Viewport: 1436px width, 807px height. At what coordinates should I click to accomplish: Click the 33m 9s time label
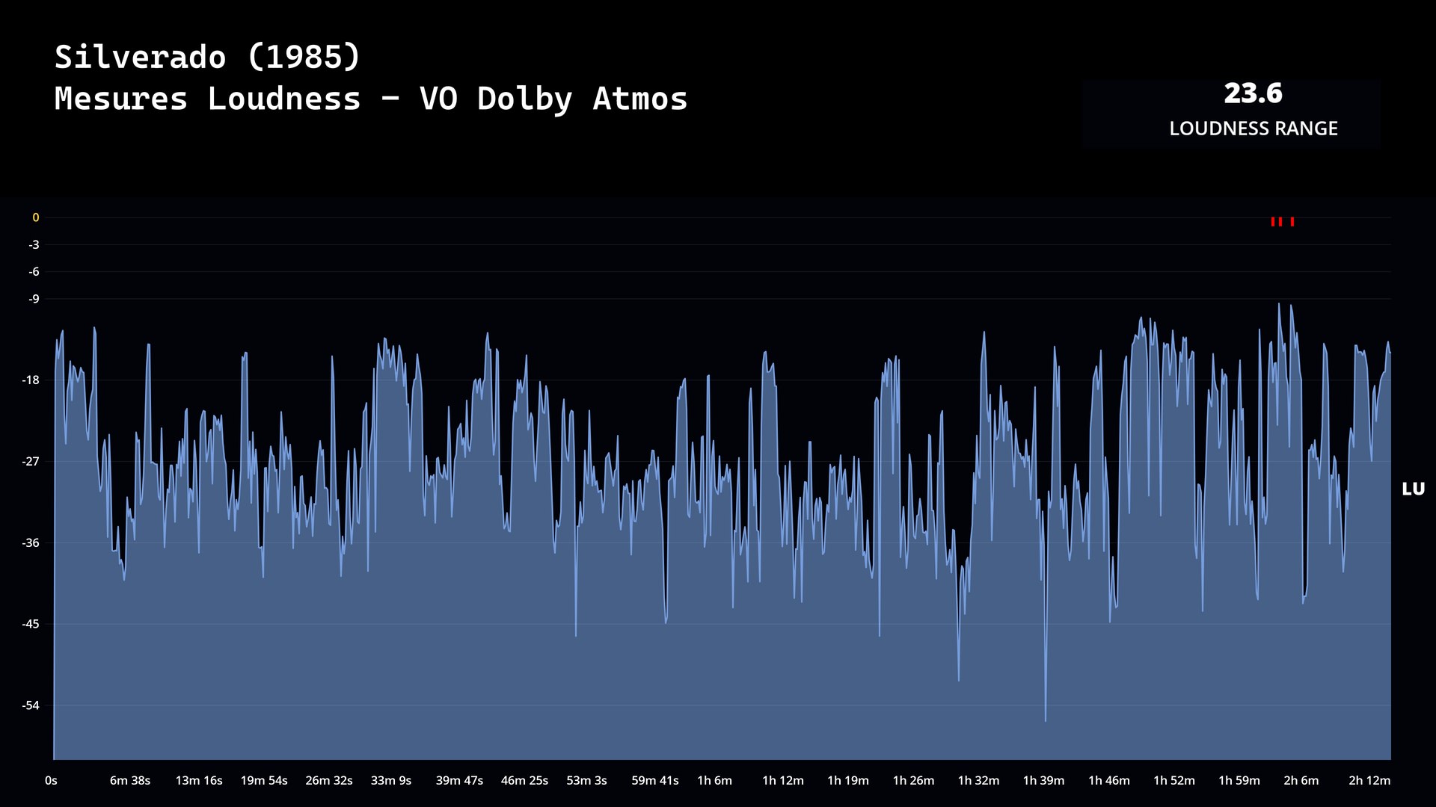click(x=391, y=780)
